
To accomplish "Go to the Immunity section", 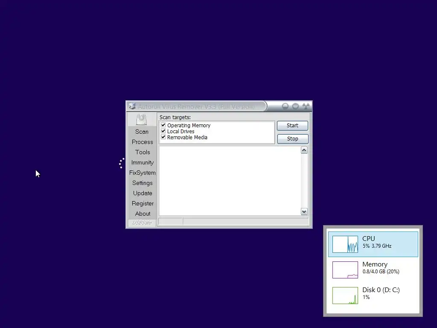I will [x=143, y=163].
